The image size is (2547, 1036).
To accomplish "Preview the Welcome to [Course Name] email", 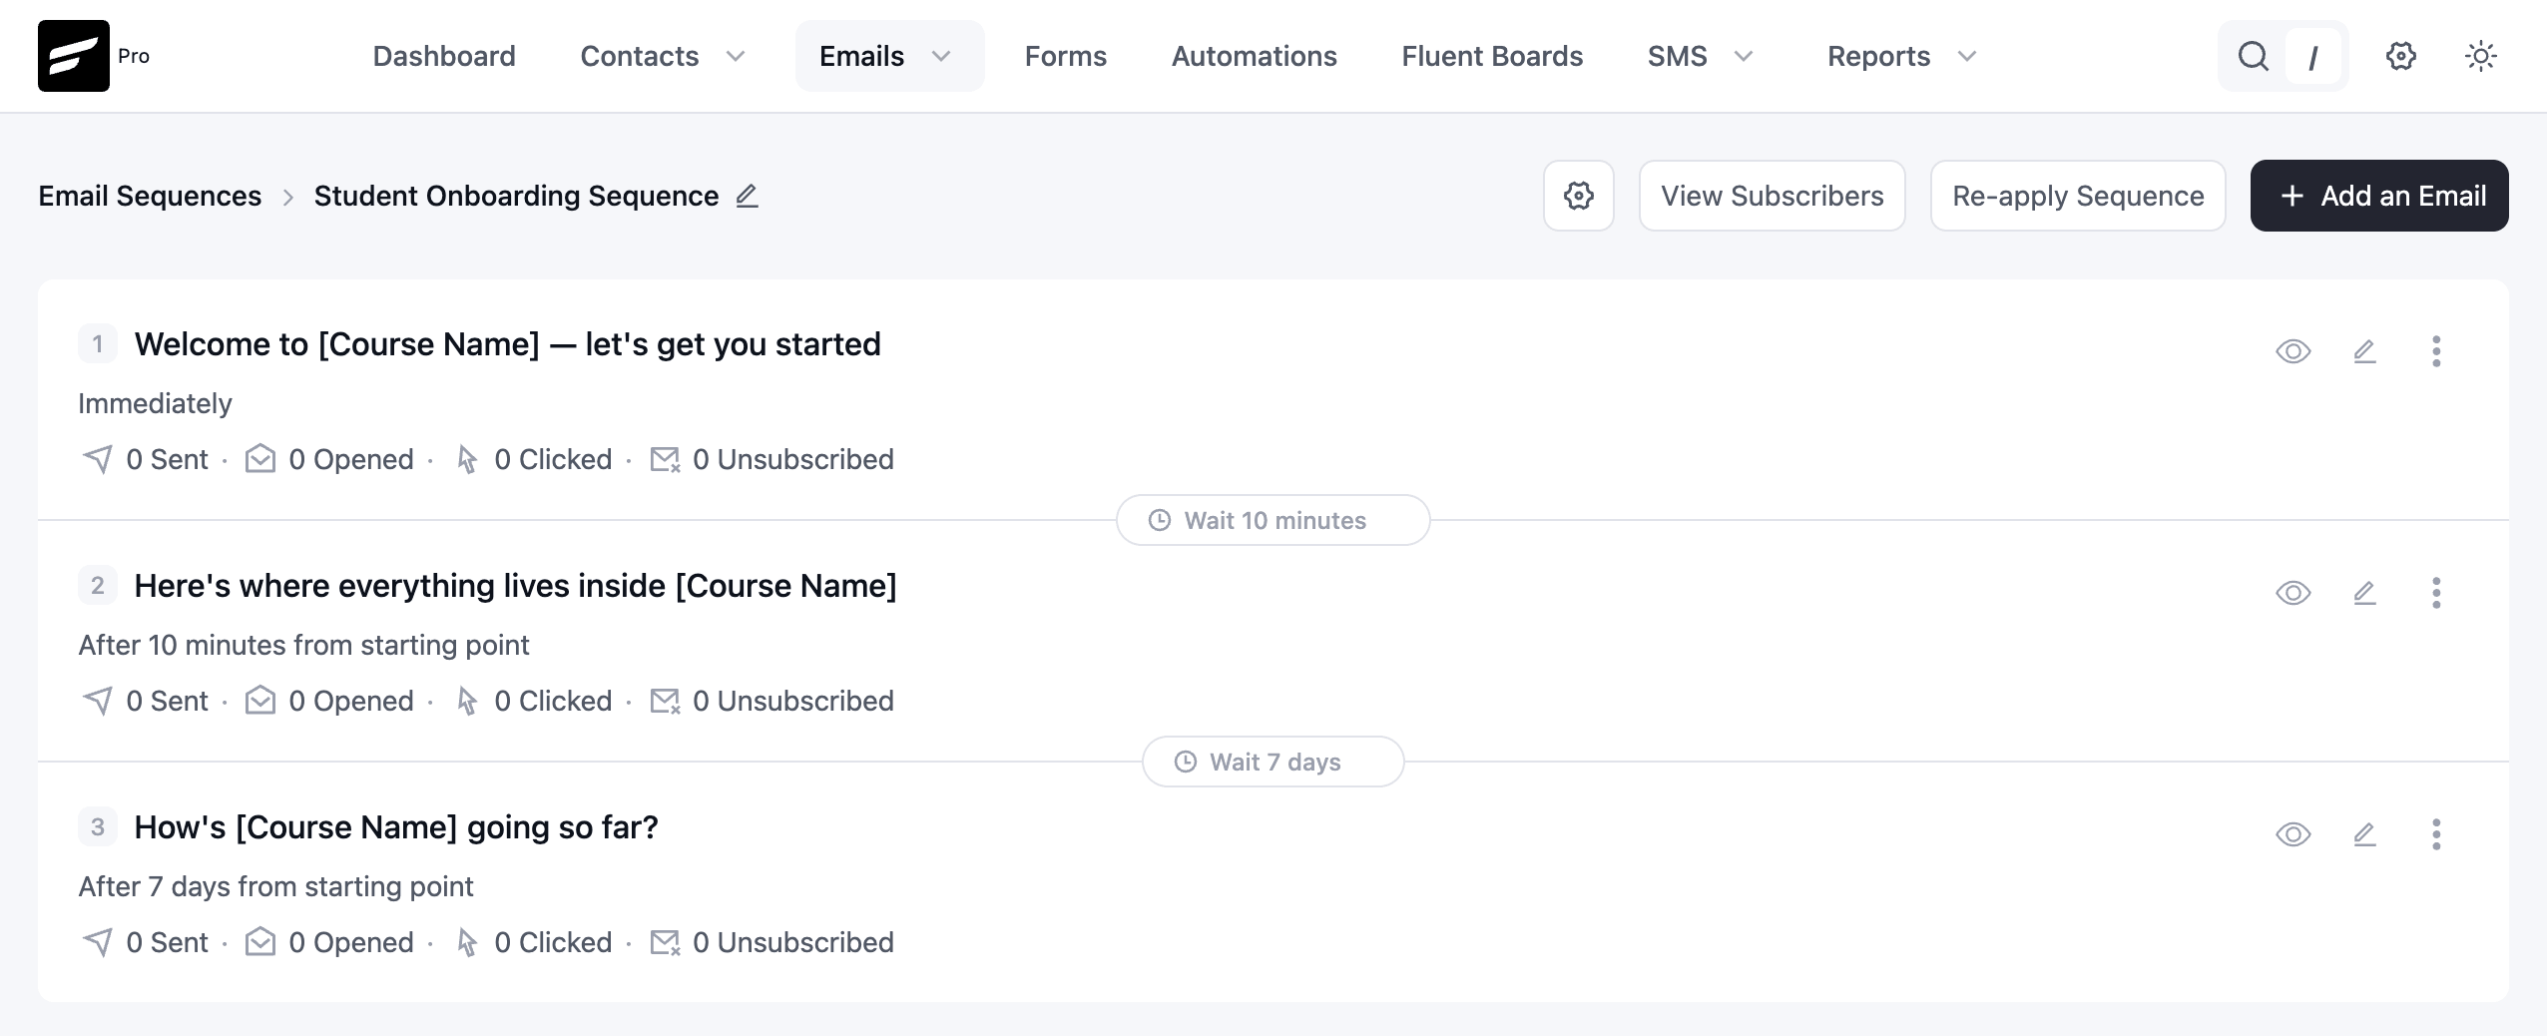I will click(2293, 351).
